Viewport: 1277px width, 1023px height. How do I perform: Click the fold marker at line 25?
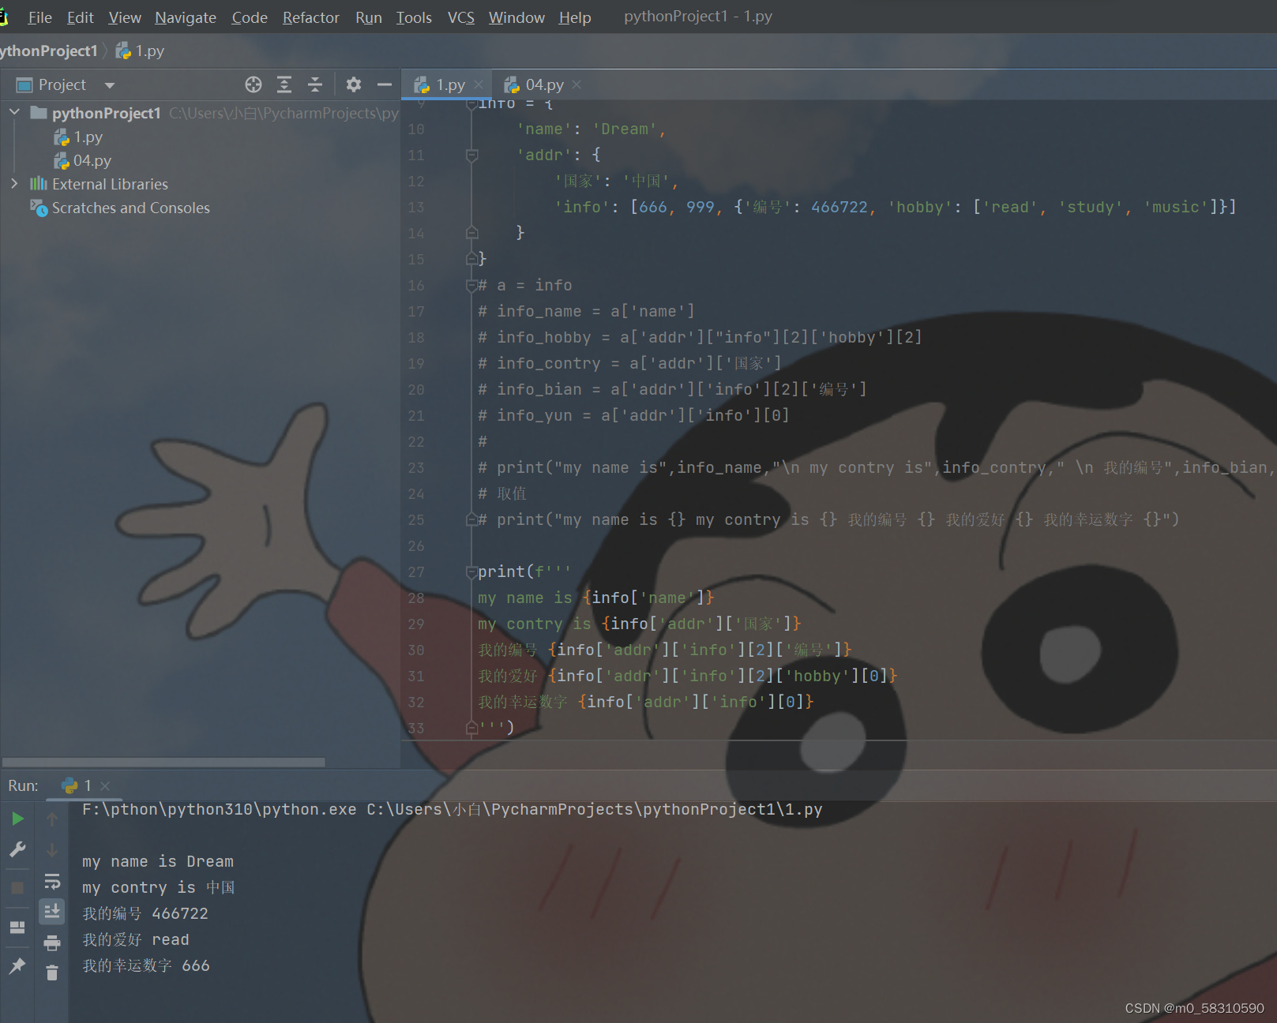(x=472, y=519)
